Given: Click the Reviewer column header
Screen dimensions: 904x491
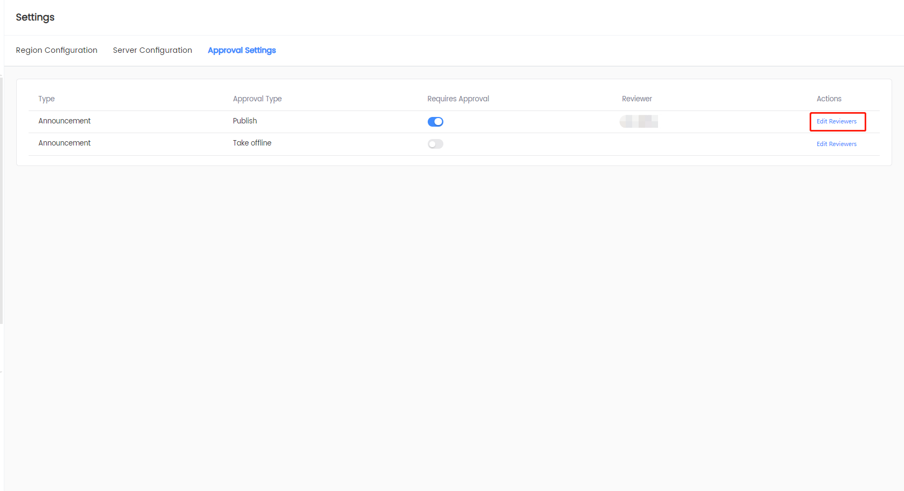Looking at the screenshot, I should [636, 99].
